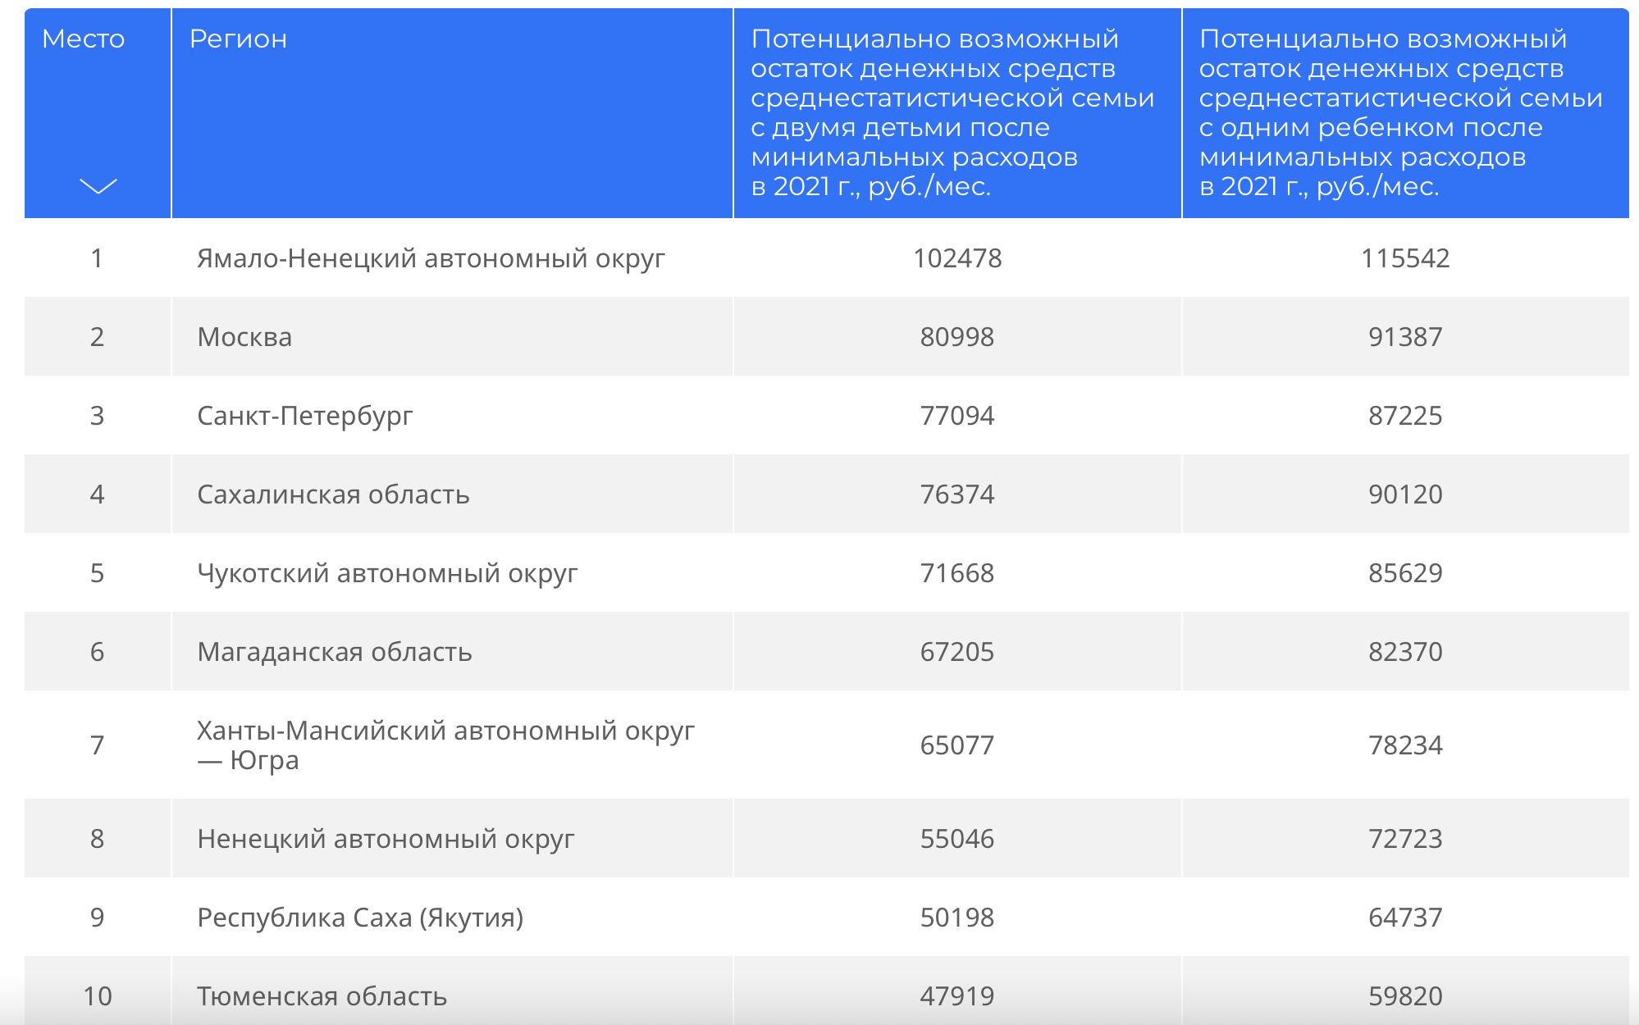
Task: Click rank 1 in Место column
Action: [98, 258]
